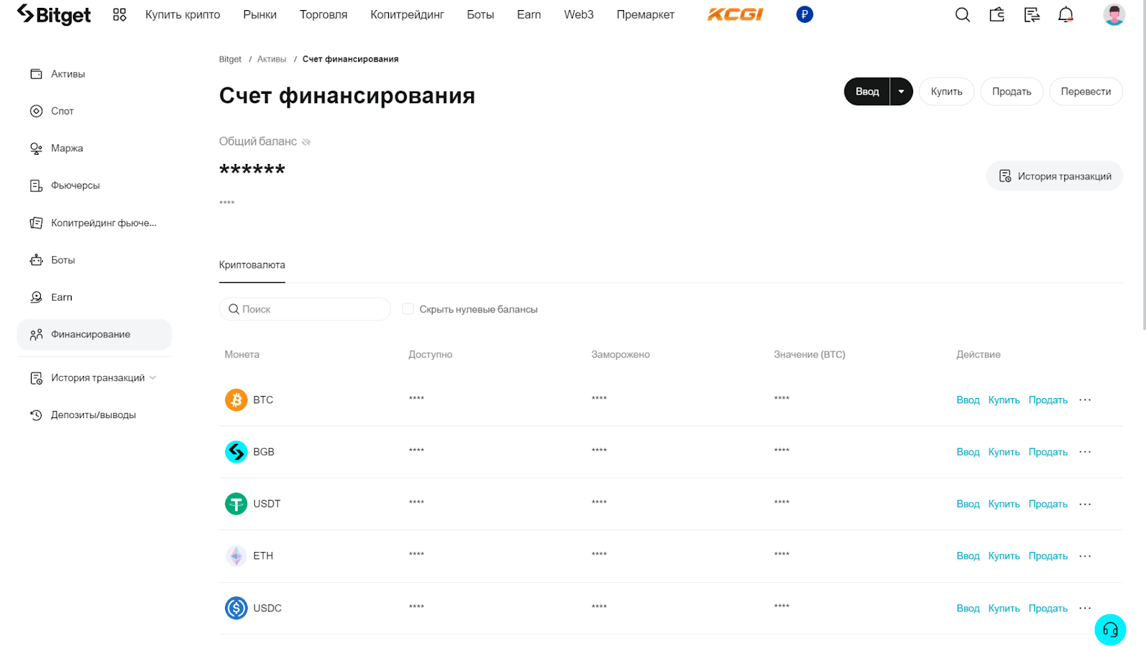Screen dimensions: 1146x648
Task: Click the KCGI promo logo
Action: point(735,14)
